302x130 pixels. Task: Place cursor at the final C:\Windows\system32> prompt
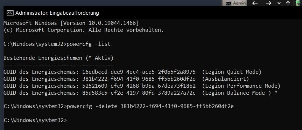pyautogui.click(x=35, y=120)
